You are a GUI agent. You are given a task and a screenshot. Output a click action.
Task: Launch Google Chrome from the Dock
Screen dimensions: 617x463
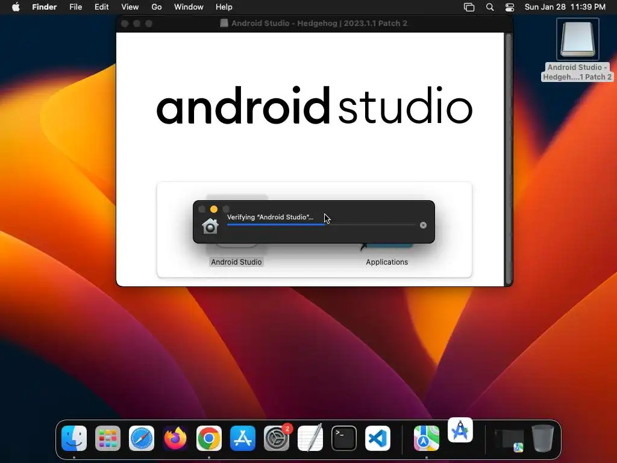[x=209, y=438]
